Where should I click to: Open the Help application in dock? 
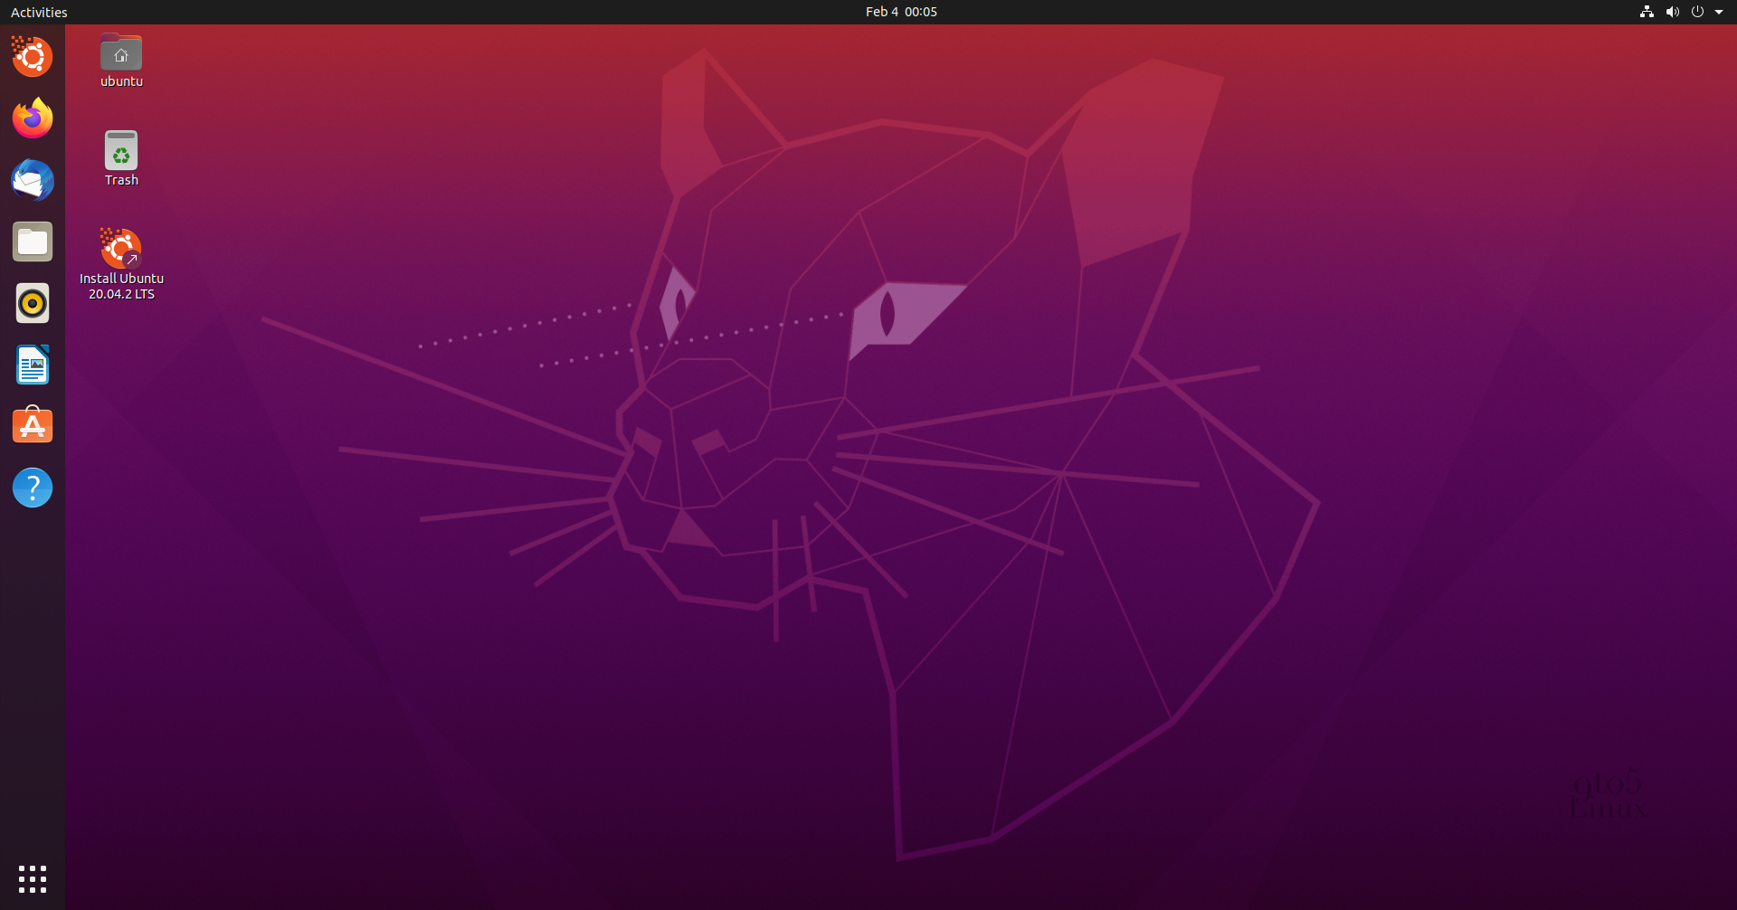33,488
